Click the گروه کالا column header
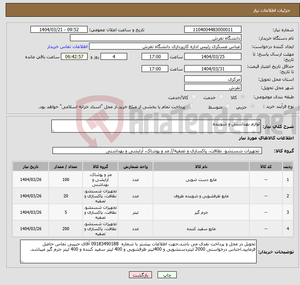 click(100, 167)
